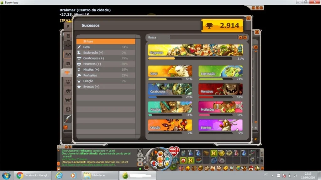Select the Criação category row
321x180 pixels.
pos(106,81)
